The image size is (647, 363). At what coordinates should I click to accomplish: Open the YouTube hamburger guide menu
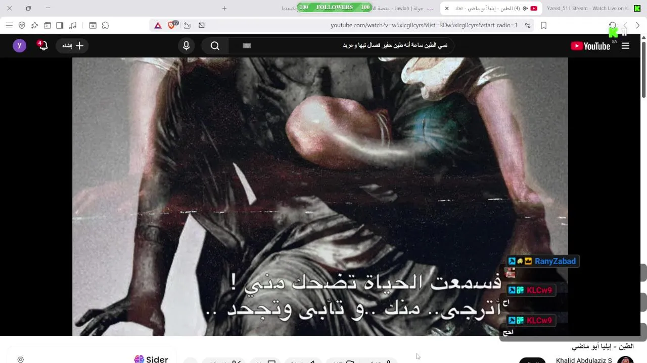[625, 46]
